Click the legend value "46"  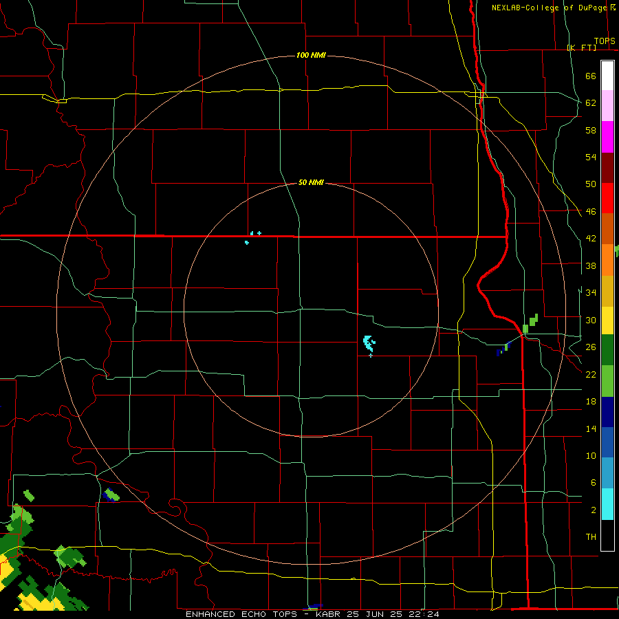click(x=591, y=212)
